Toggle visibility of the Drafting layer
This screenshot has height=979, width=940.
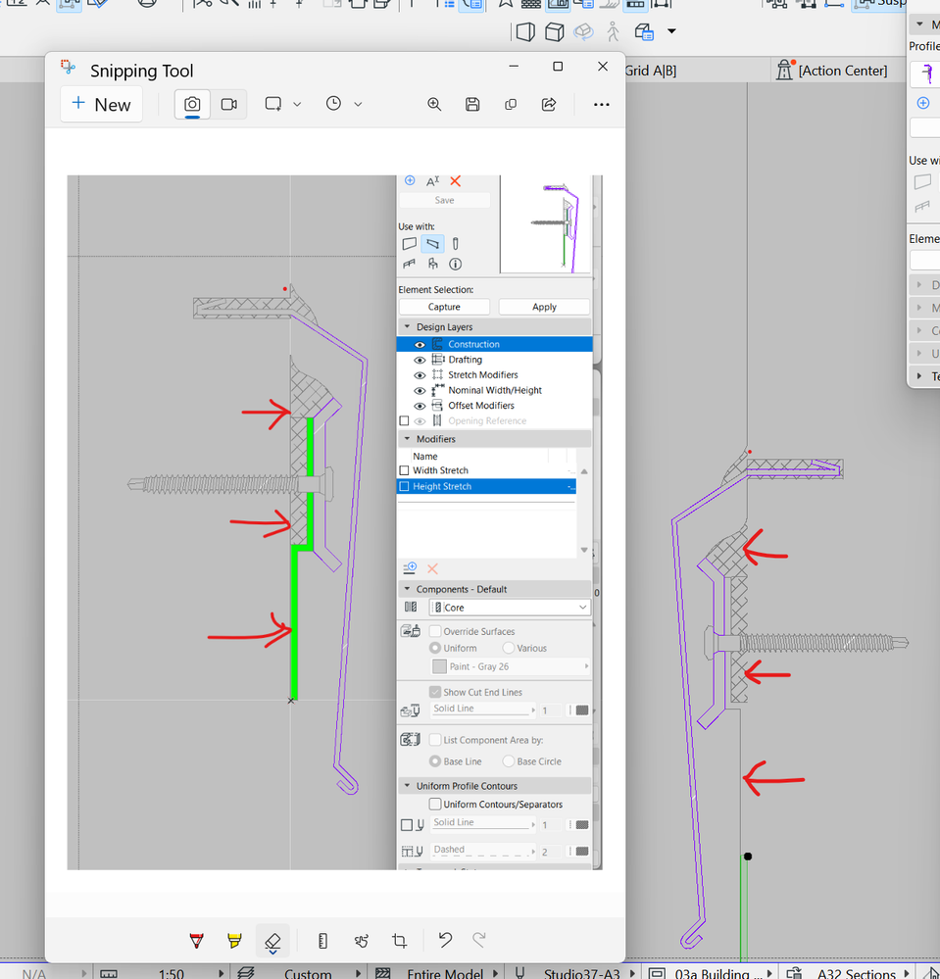[420, 360]
